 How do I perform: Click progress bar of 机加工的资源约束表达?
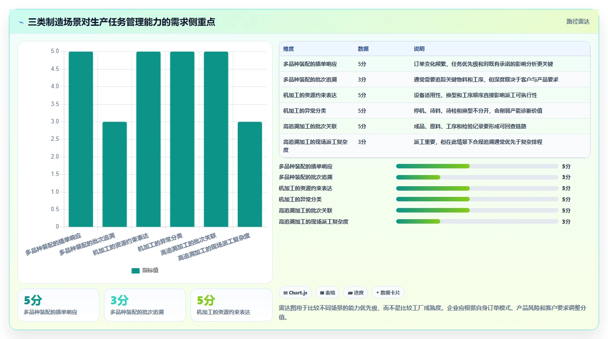point(477,188)
